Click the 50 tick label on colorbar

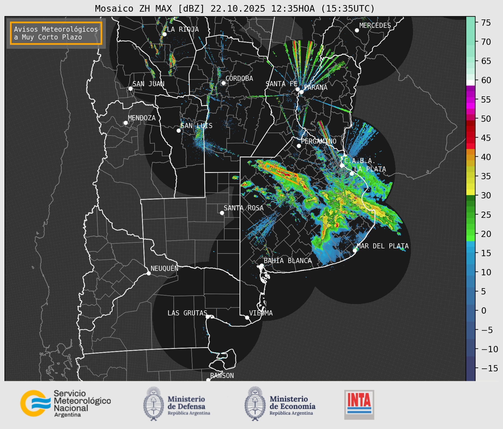pyautogui.click(x=486, y=119)
